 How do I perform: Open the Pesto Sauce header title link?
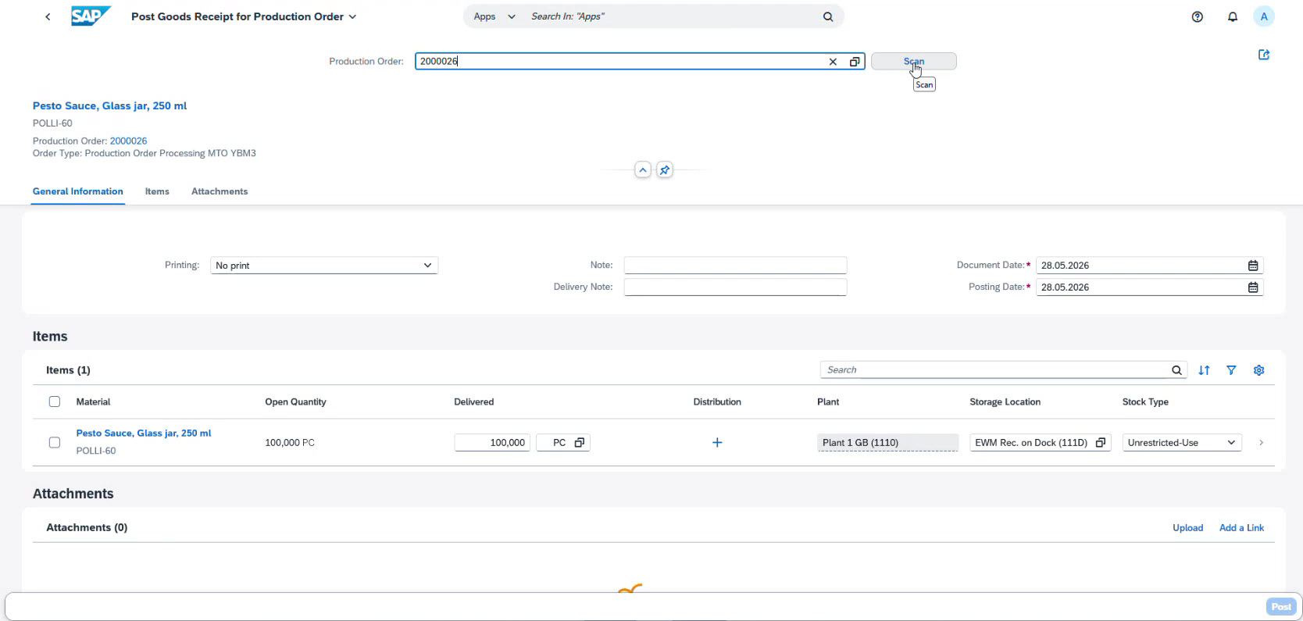click(x=109, y=106)
